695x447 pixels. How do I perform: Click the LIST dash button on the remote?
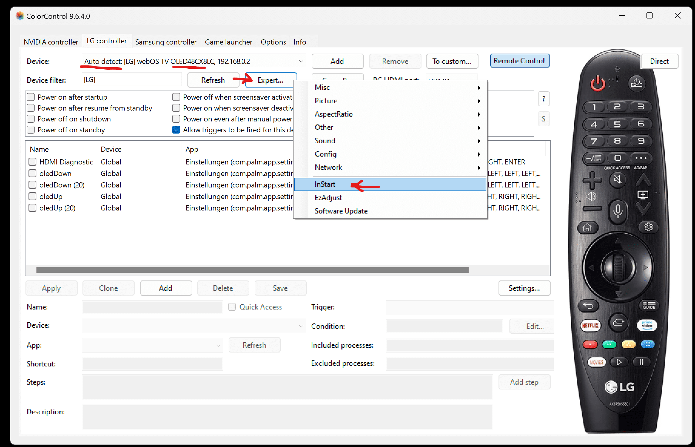pyautogui.click(x=594, y=158)
